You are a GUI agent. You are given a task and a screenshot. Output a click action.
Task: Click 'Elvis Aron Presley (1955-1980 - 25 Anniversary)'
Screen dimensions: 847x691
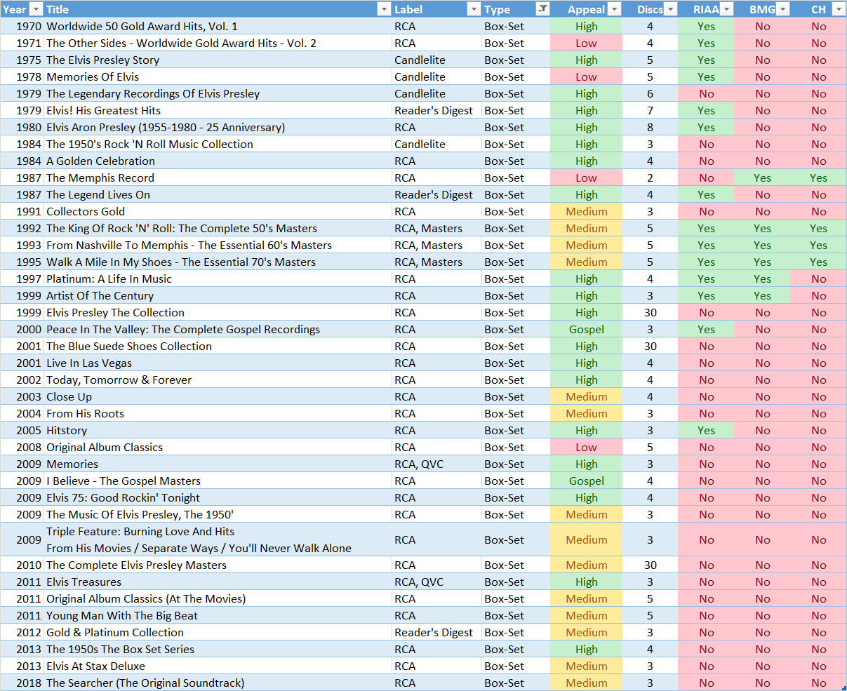pyautogui.click(x=166, y=127)
